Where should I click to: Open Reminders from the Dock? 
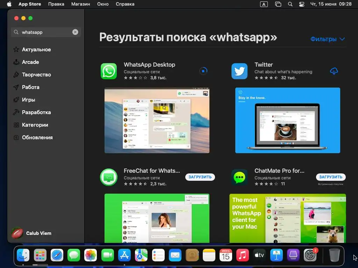click(158, 255)
